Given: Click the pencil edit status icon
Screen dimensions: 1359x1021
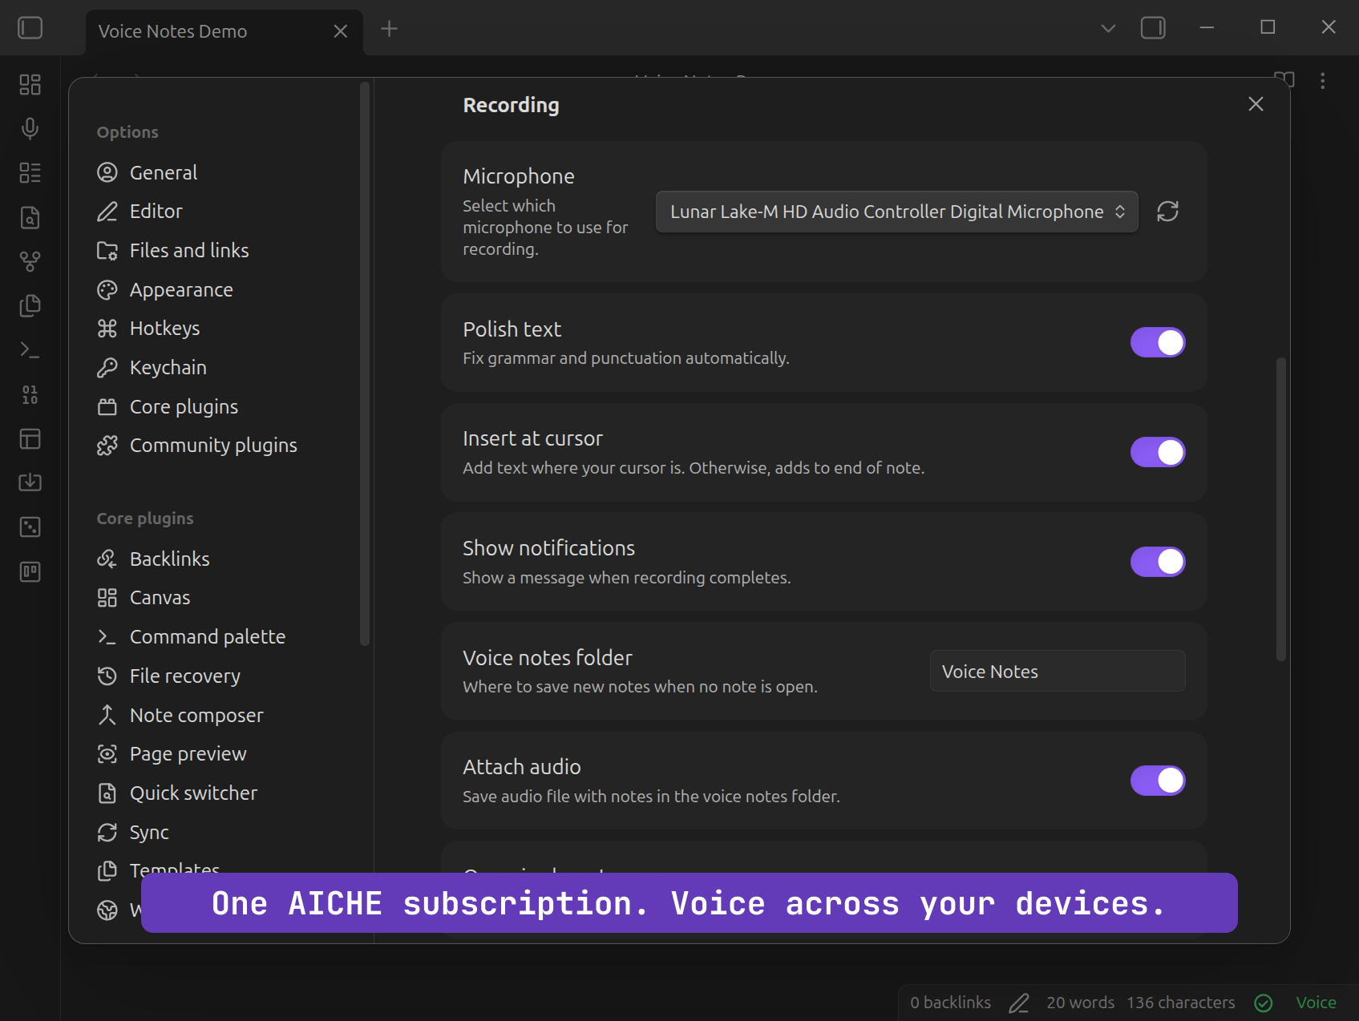Looking at the screenshot, I should coord(1019,1003).
